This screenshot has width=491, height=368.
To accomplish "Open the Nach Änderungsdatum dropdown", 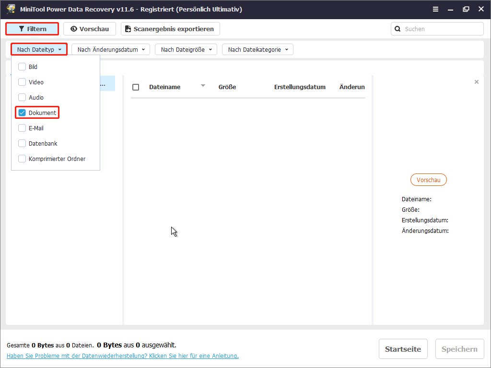I will [x=111, y=49].
